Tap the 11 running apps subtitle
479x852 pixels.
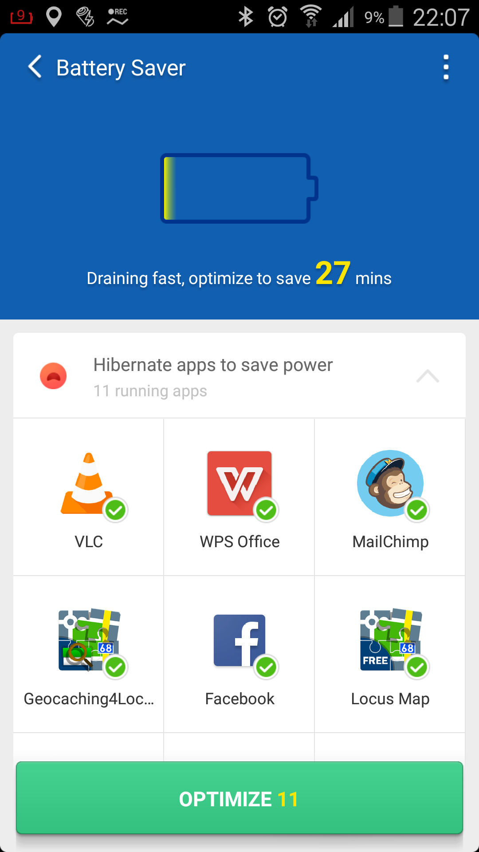coord(150,391)
